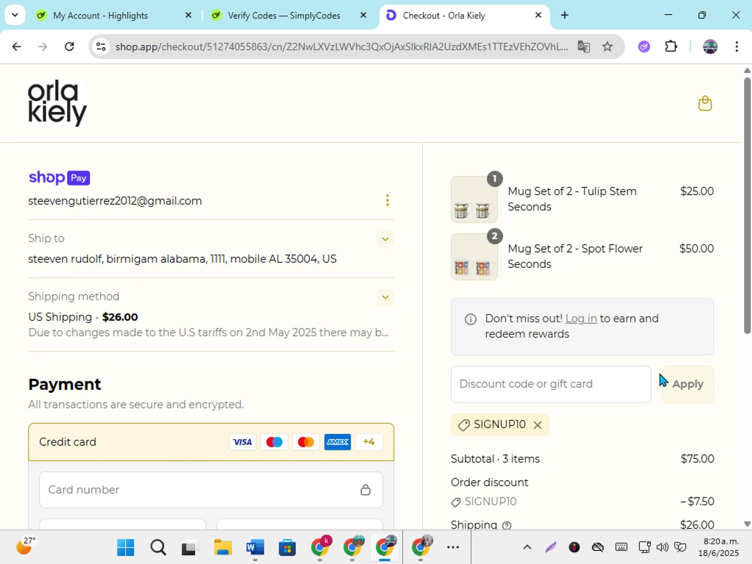752x564 pixels.
Task: Click the email steevengutierrez2012@gmail.com
Action: [x=115, y=201]
